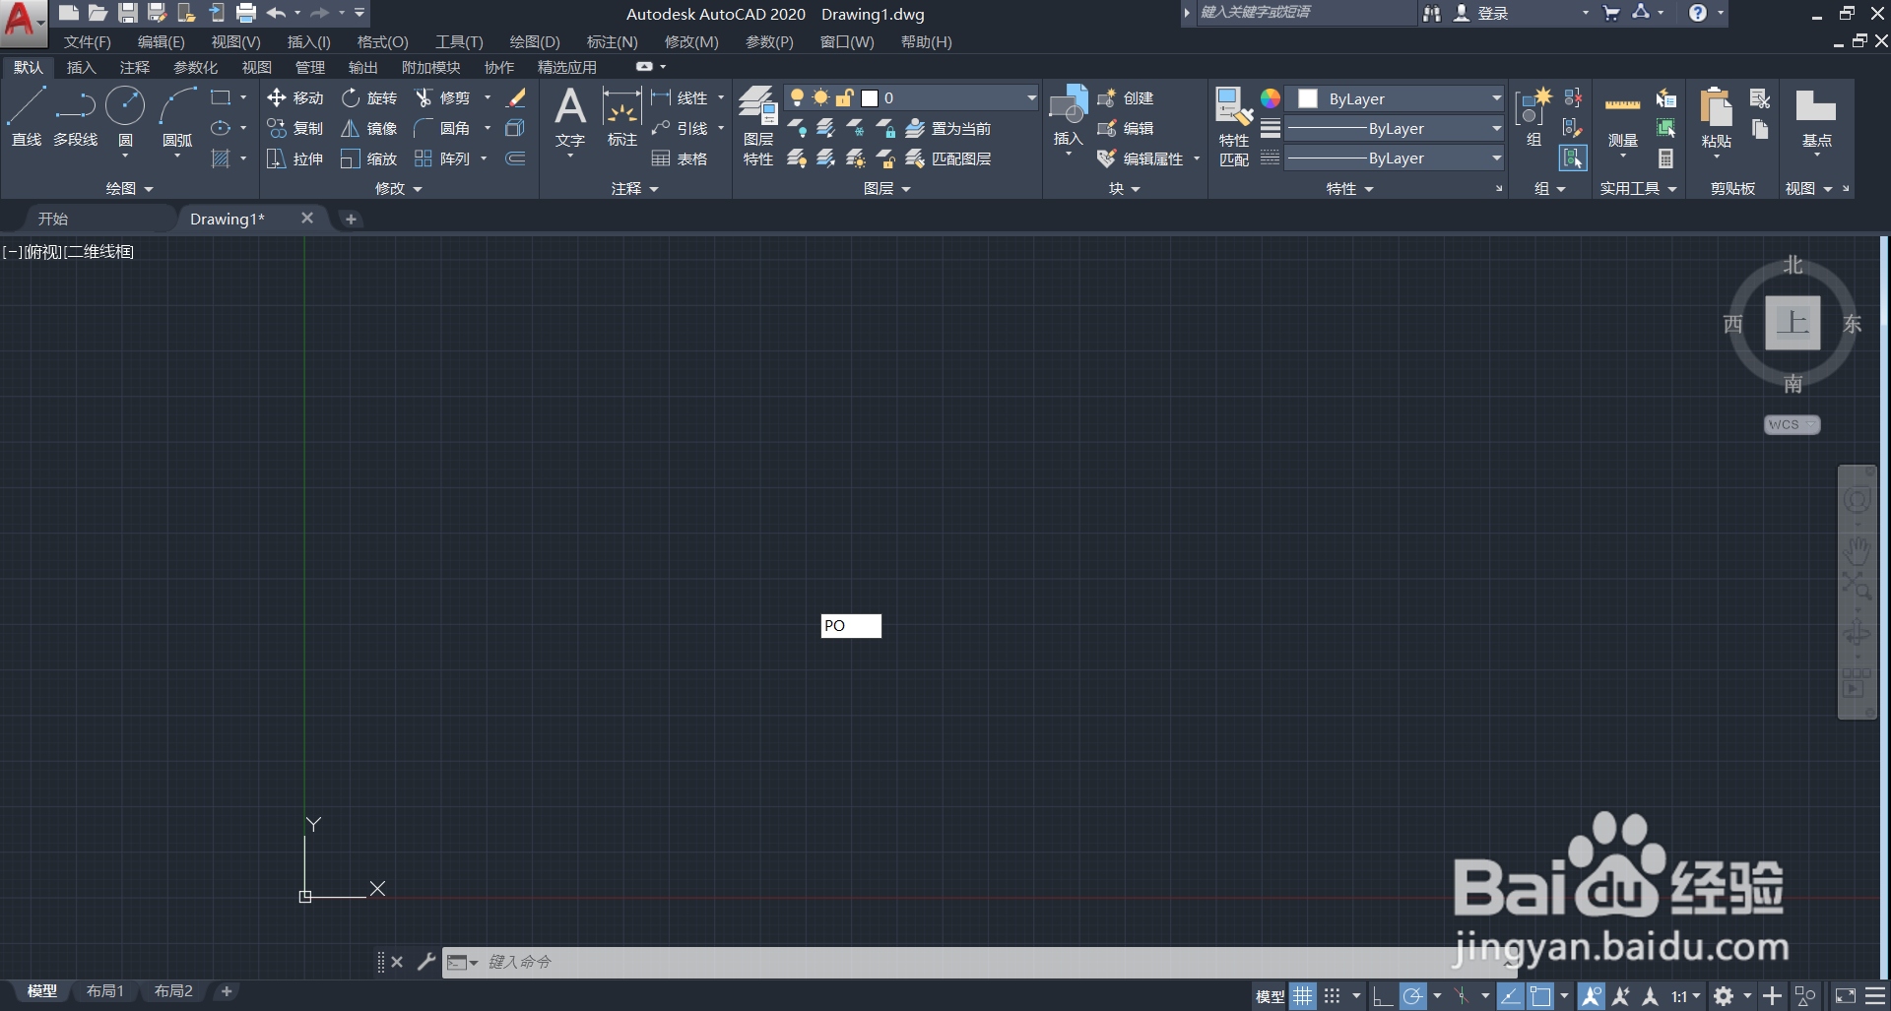Expand the 修改 (Modify) panel
Image resolution: width=1891 pixels, height=1011 pixels.
(x=399, y=188)
